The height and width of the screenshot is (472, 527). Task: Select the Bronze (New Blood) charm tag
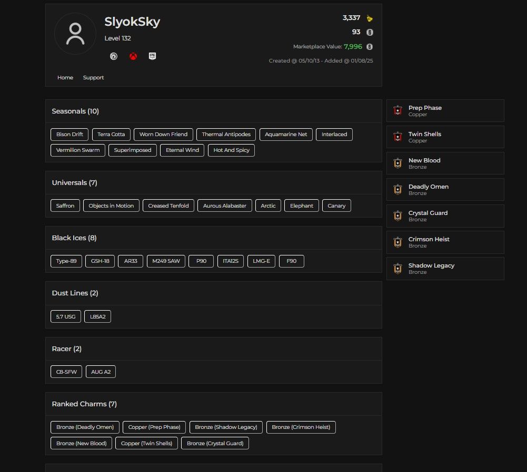81,443
